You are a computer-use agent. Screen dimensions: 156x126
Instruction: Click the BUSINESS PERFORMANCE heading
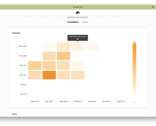tap(77, 17)
